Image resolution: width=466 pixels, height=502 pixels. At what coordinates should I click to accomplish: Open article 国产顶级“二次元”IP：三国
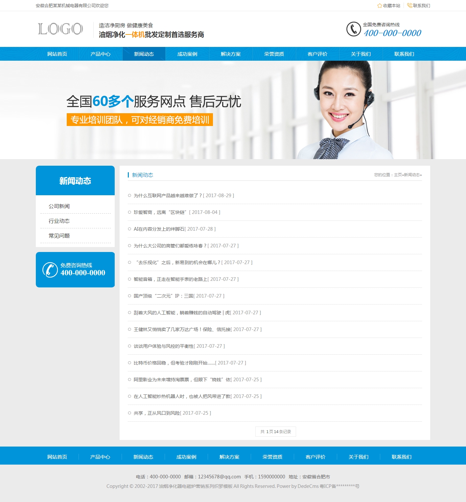pos(163,296)
